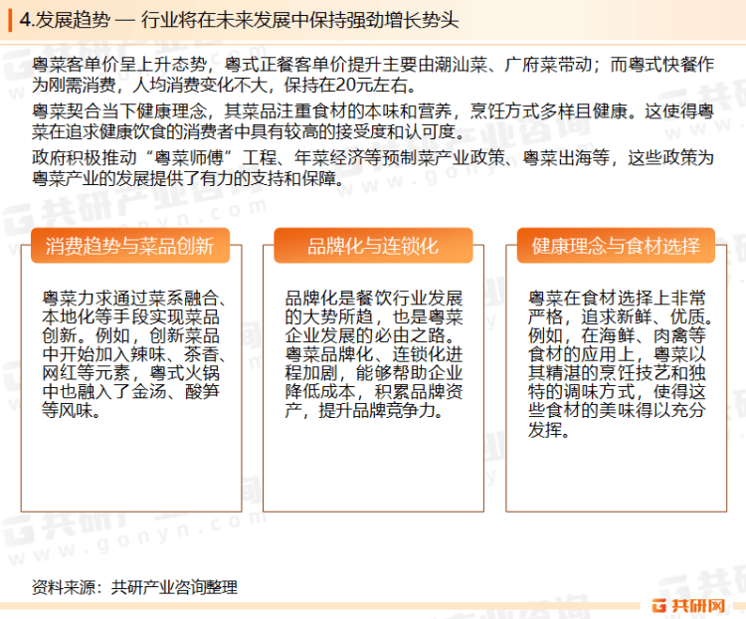Click the slide title 4.发展趋势

[x=65, y=20]
